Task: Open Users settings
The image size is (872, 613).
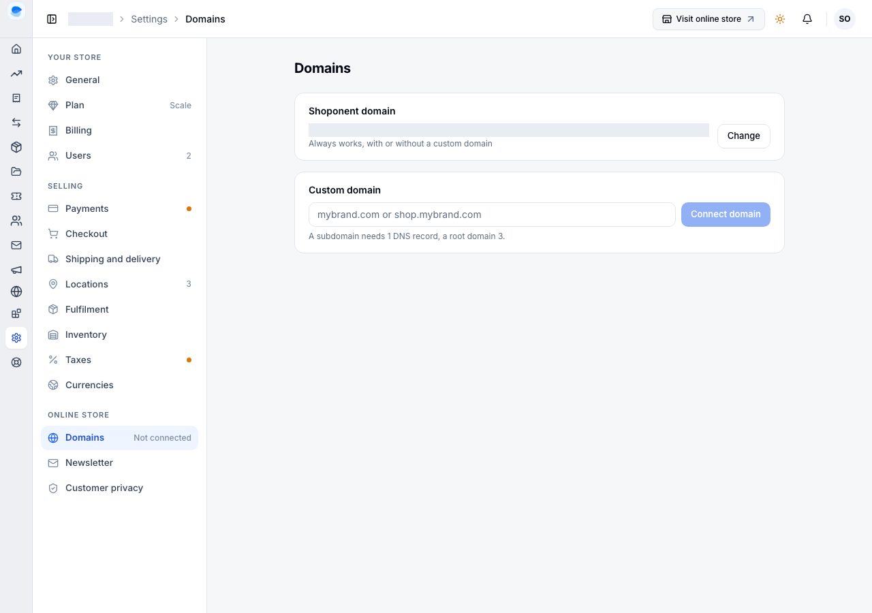Action: coord(119,155)
